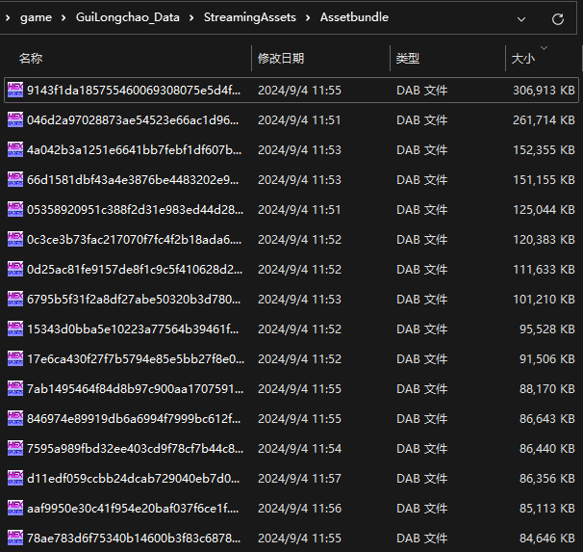This screenshot has width=583, height=552.
Task: Click size value 152,355 KB
Action: click(544, 149)
